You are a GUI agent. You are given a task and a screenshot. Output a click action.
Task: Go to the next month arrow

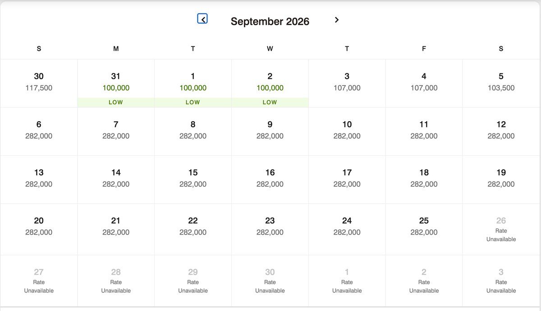click(336, 20)
